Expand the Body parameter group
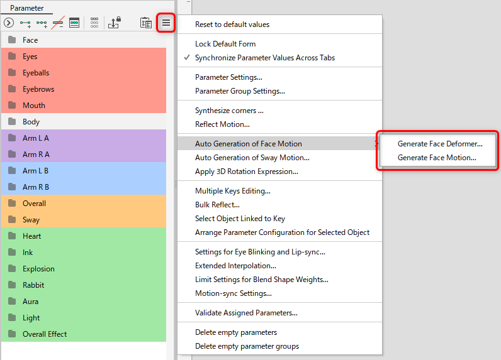 [x=84, y=121]
